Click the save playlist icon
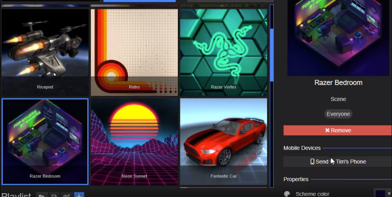Screen dimensions: 392x197 pos(53,195)
